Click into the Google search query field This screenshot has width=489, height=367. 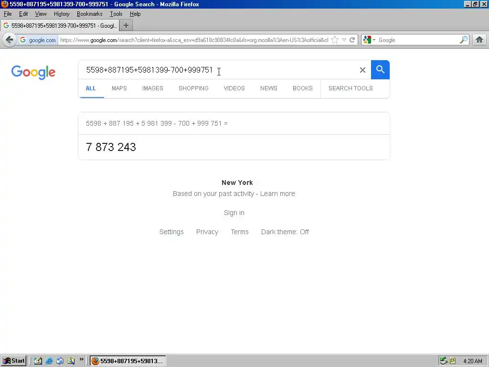[x=218, y=70]
